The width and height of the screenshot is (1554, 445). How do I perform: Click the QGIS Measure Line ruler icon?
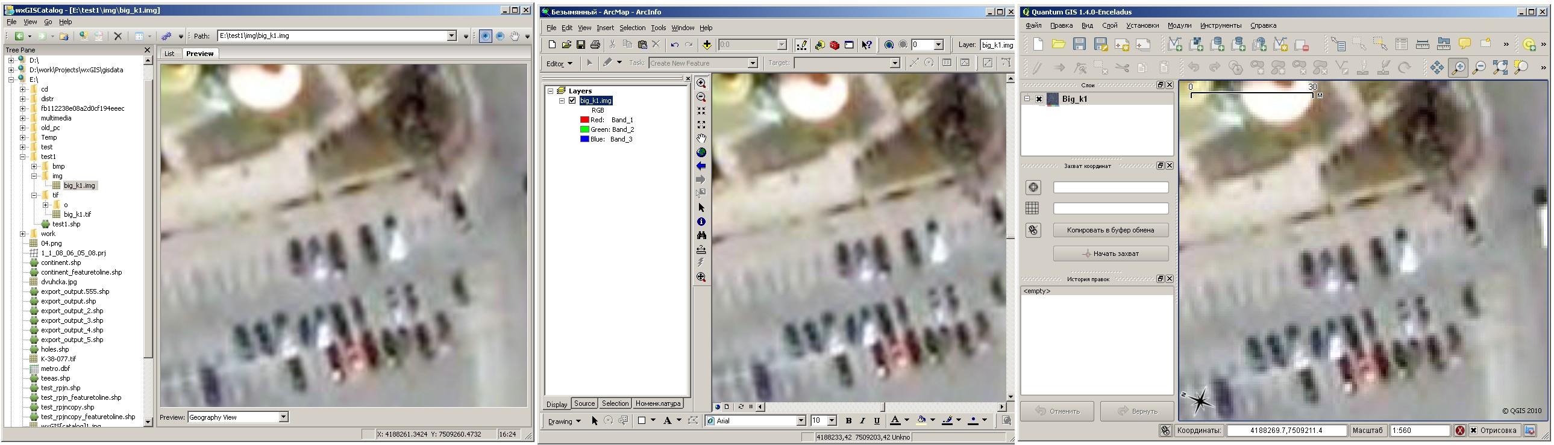pos(1423,44)
